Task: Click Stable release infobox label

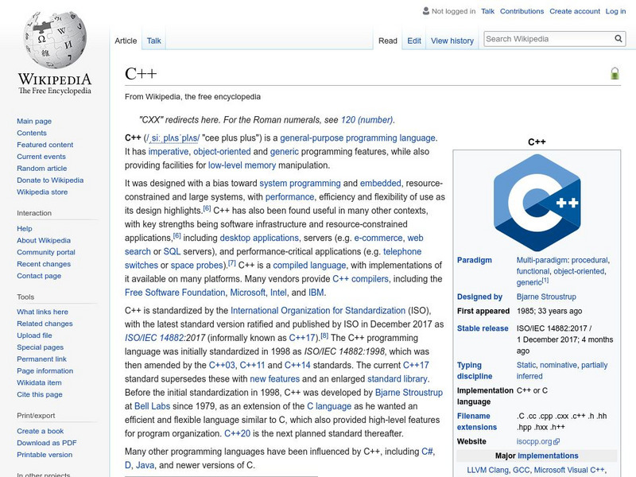Action: coord(483,328)
